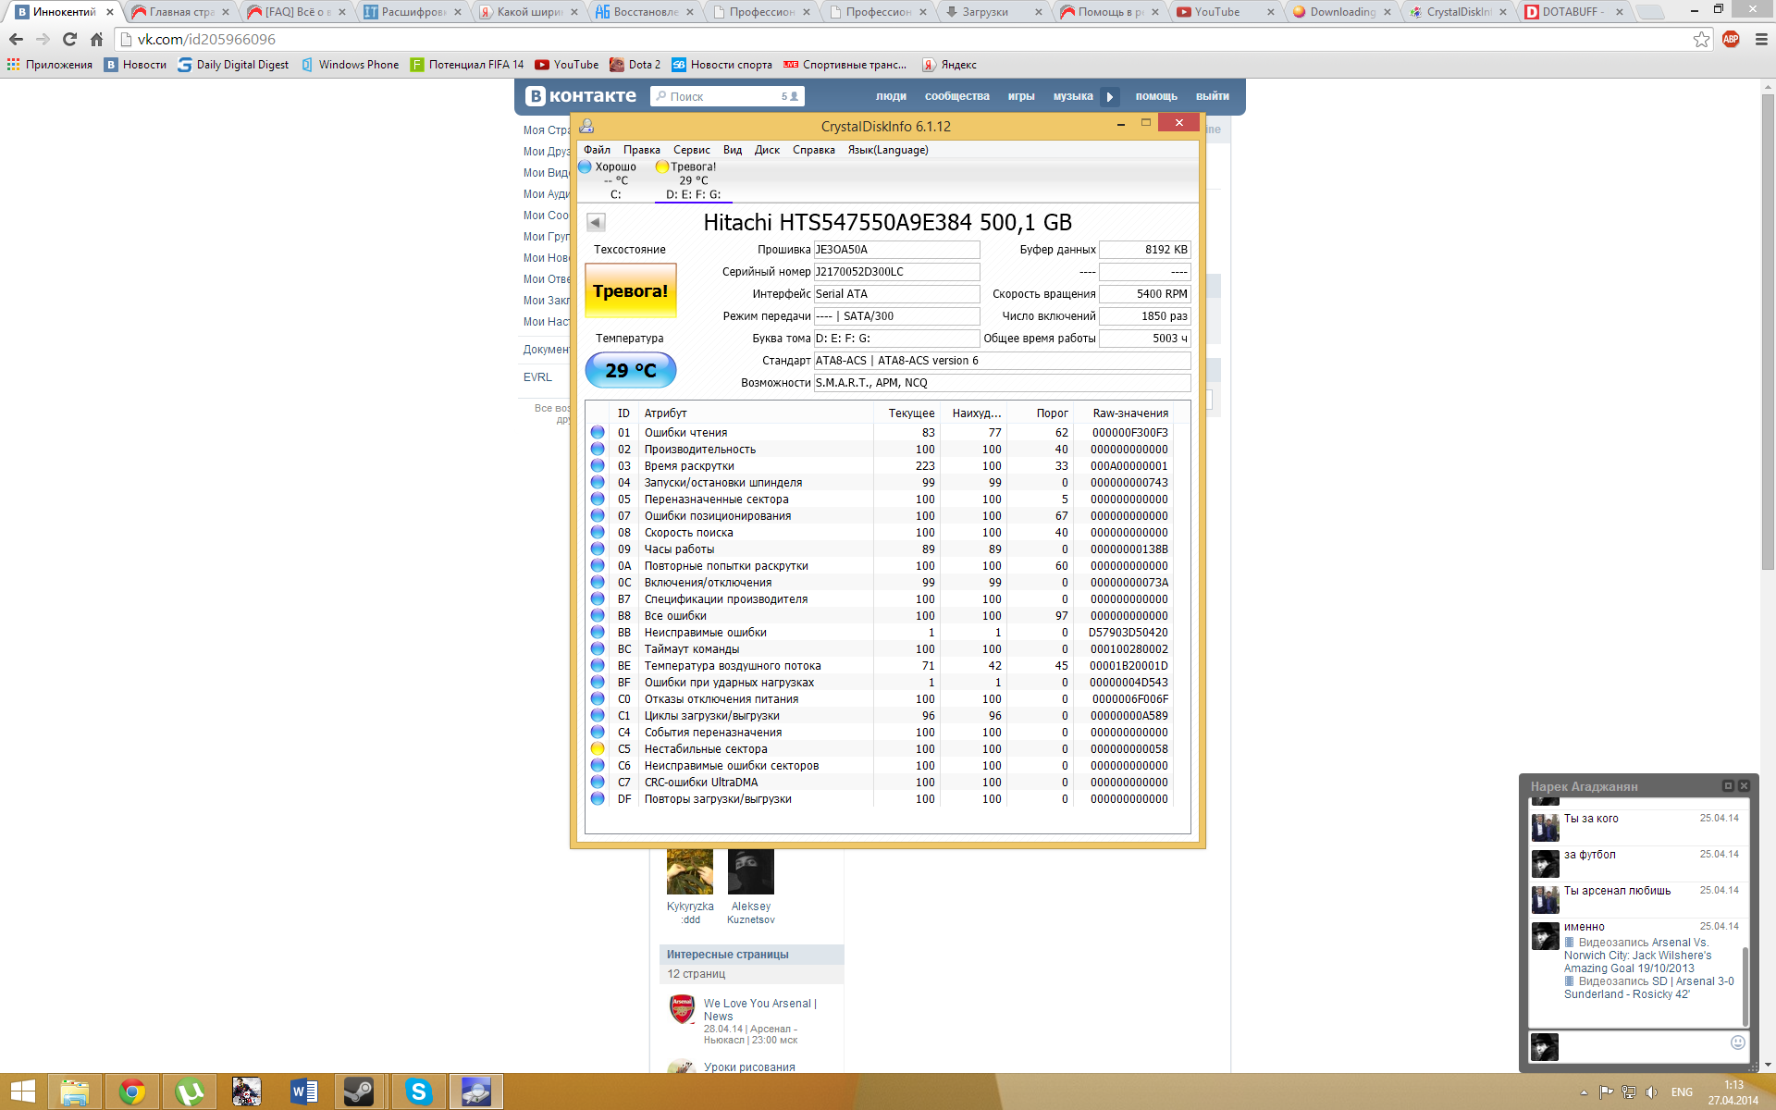
Task: Open We Love You Arsenal page link
Action: (x=759, y=1004)
